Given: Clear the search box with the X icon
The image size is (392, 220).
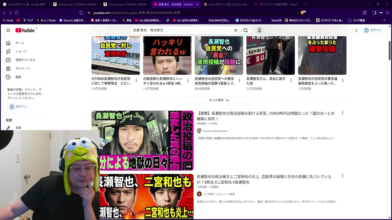Looking at the screenshot, I should coord(236,30).
